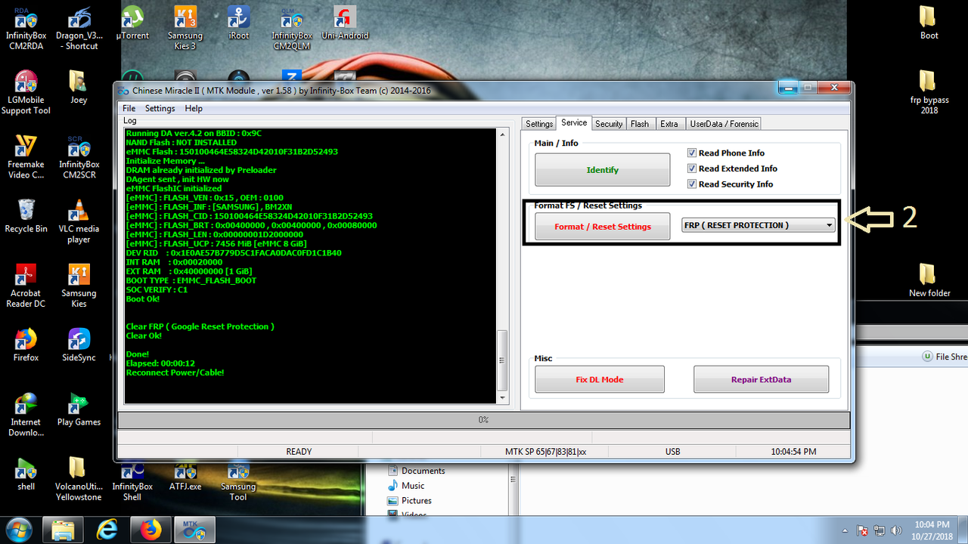Switch to the Security tab

tap(609, 124)
